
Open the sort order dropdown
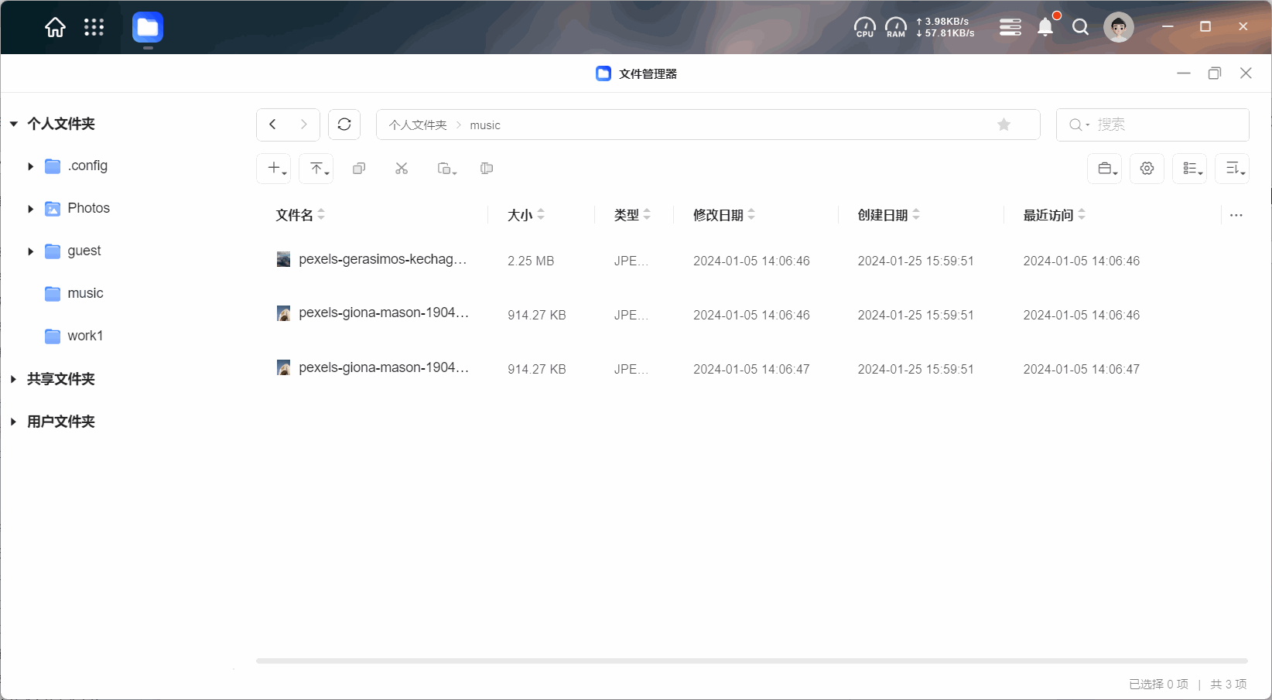tap(1233, 168)
